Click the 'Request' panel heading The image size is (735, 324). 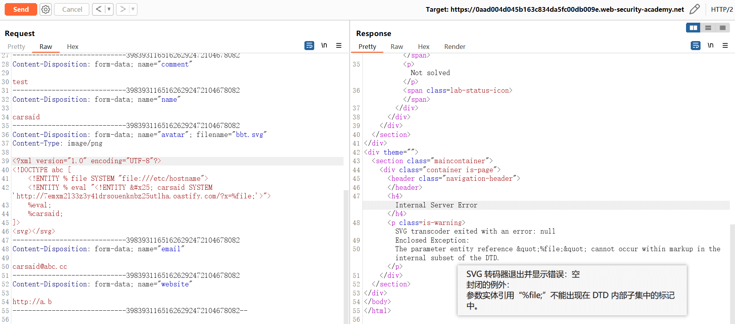pyautogui.click(x=20, y=33)
